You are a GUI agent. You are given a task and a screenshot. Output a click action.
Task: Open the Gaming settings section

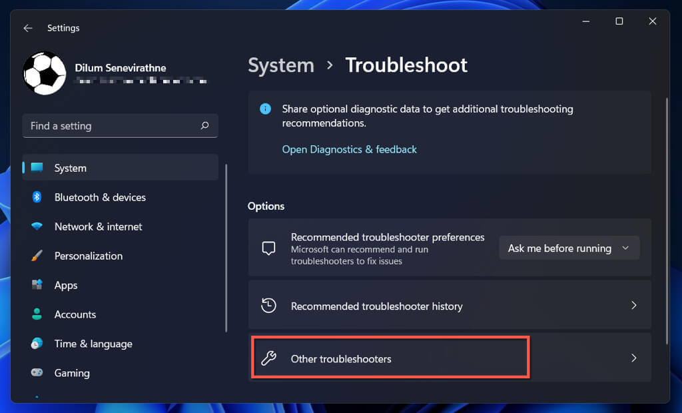click(x=72, y=373)
